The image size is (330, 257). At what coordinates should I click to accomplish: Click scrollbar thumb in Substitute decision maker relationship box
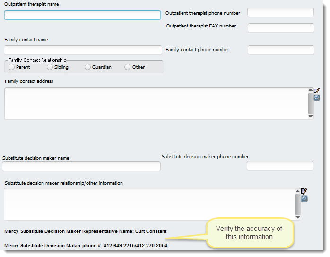click(x=298, y=204)
